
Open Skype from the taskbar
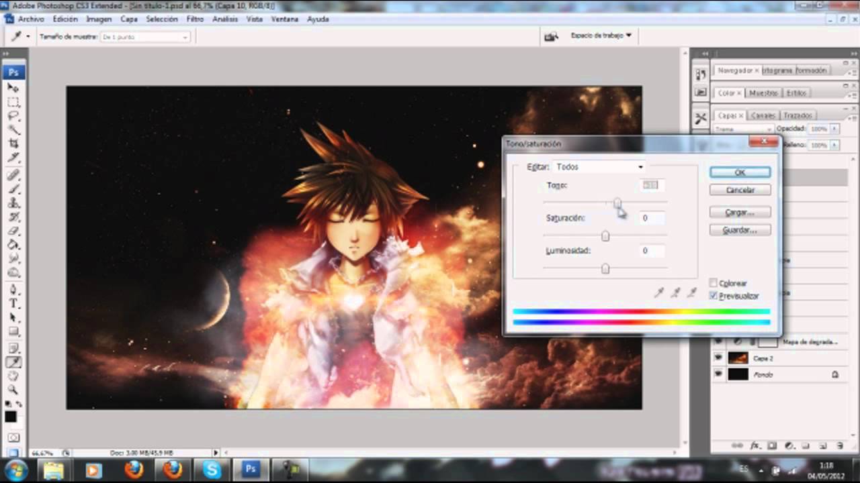point(212,470)
